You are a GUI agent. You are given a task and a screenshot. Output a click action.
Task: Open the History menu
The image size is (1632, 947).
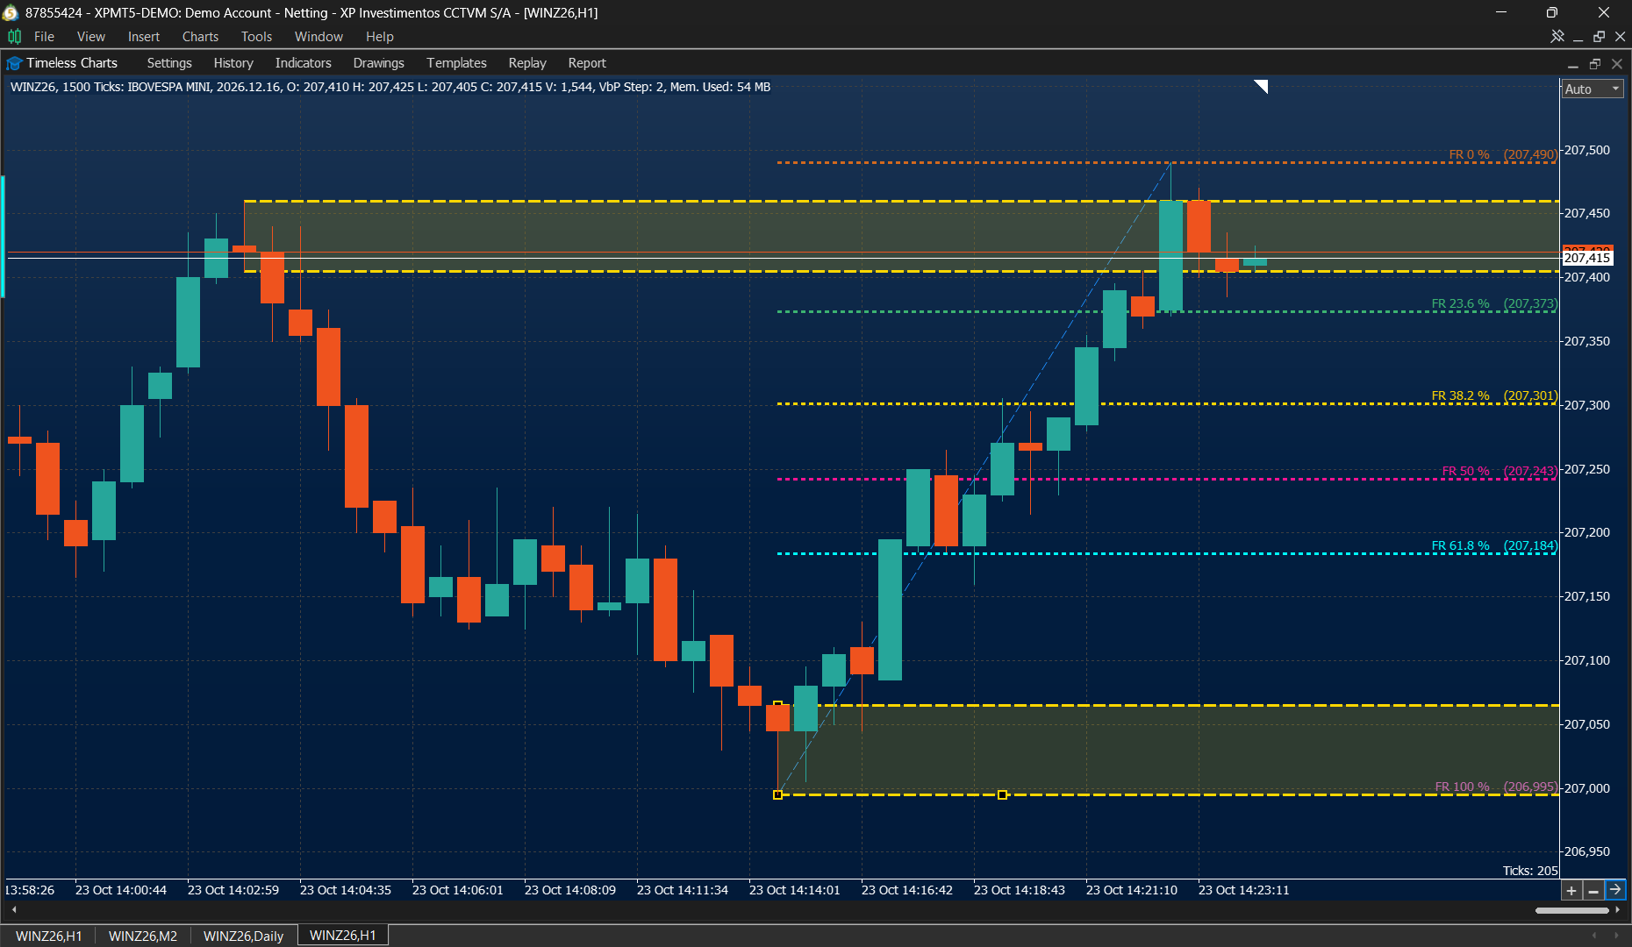coord(233,63)
